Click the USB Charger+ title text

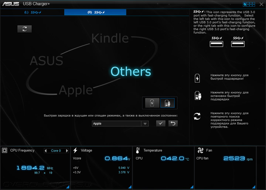click(36, 4)
